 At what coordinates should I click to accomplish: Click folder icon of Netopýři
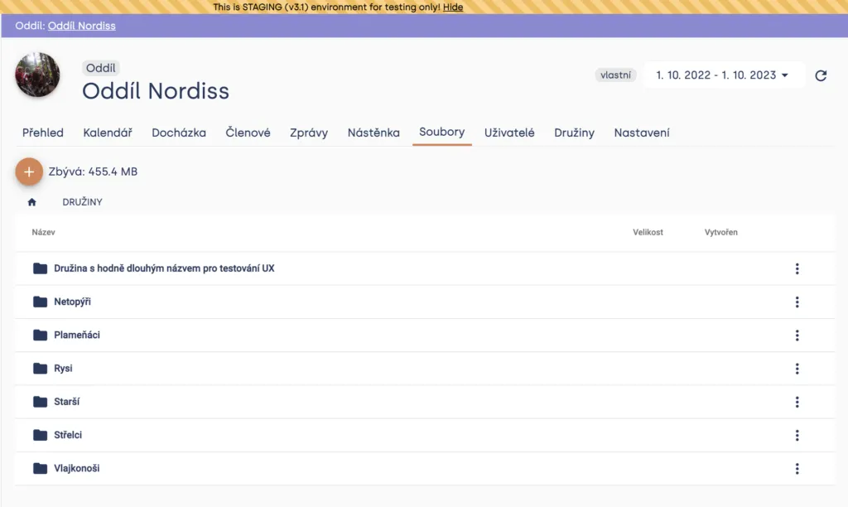pyautogui.click(x=40, y=302)
